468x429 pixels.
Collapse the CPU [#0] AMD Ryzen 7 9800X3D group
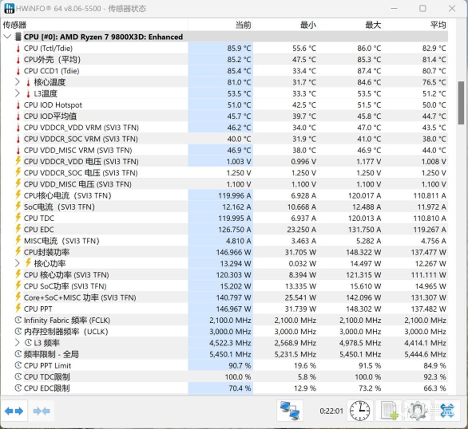[7, 37]
